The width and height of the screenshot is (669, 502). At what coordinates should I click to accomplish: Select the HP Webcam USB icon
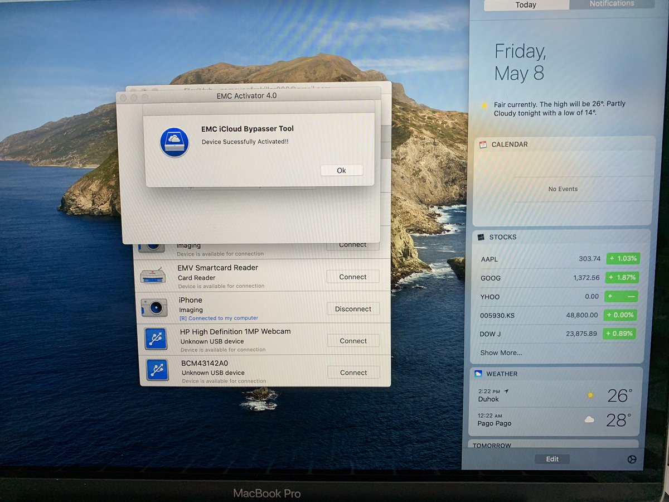pyautogui.click(x=156, y=339)
